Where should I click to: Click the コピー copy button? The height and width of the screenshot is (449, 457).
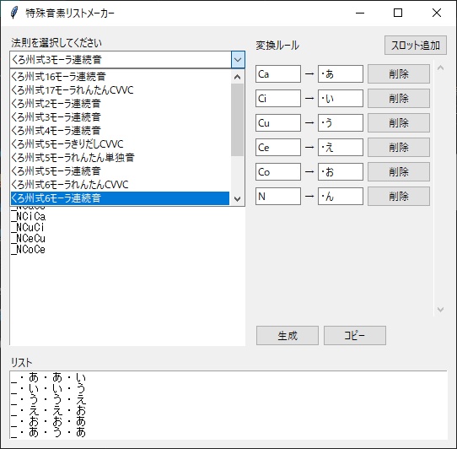click(355, 336)
